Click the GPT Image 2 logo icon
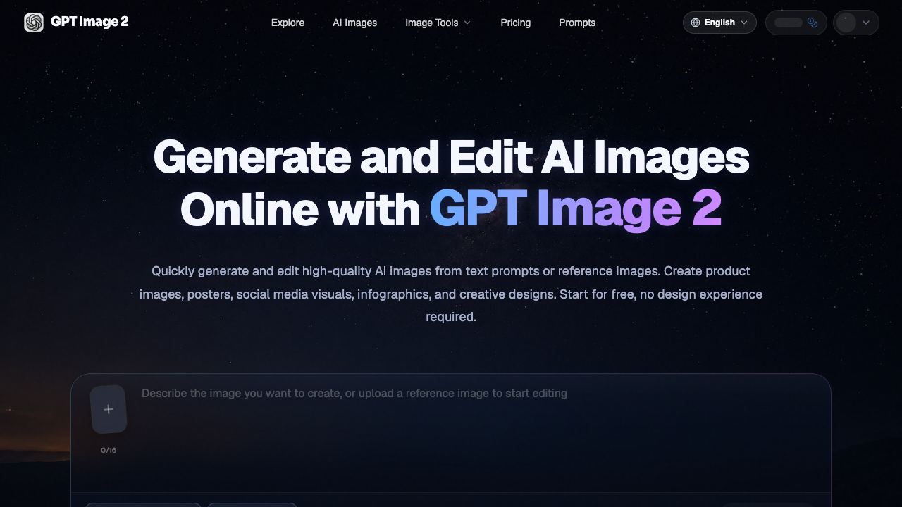Viewport: 902px width, 507px height. pyautogui.click(x=34, y=23)
